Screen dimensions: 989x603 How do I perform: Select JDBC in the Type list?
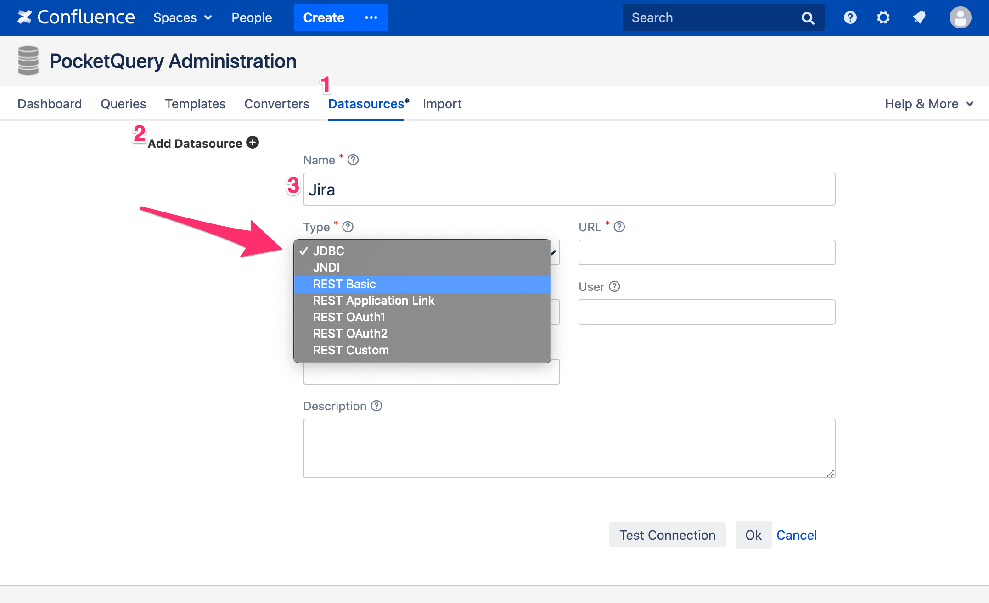[x=422, y=251]
